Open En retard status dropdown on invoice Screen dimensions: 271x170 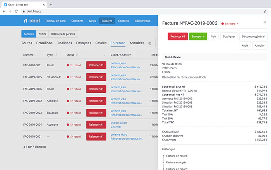tap(230, 24)
